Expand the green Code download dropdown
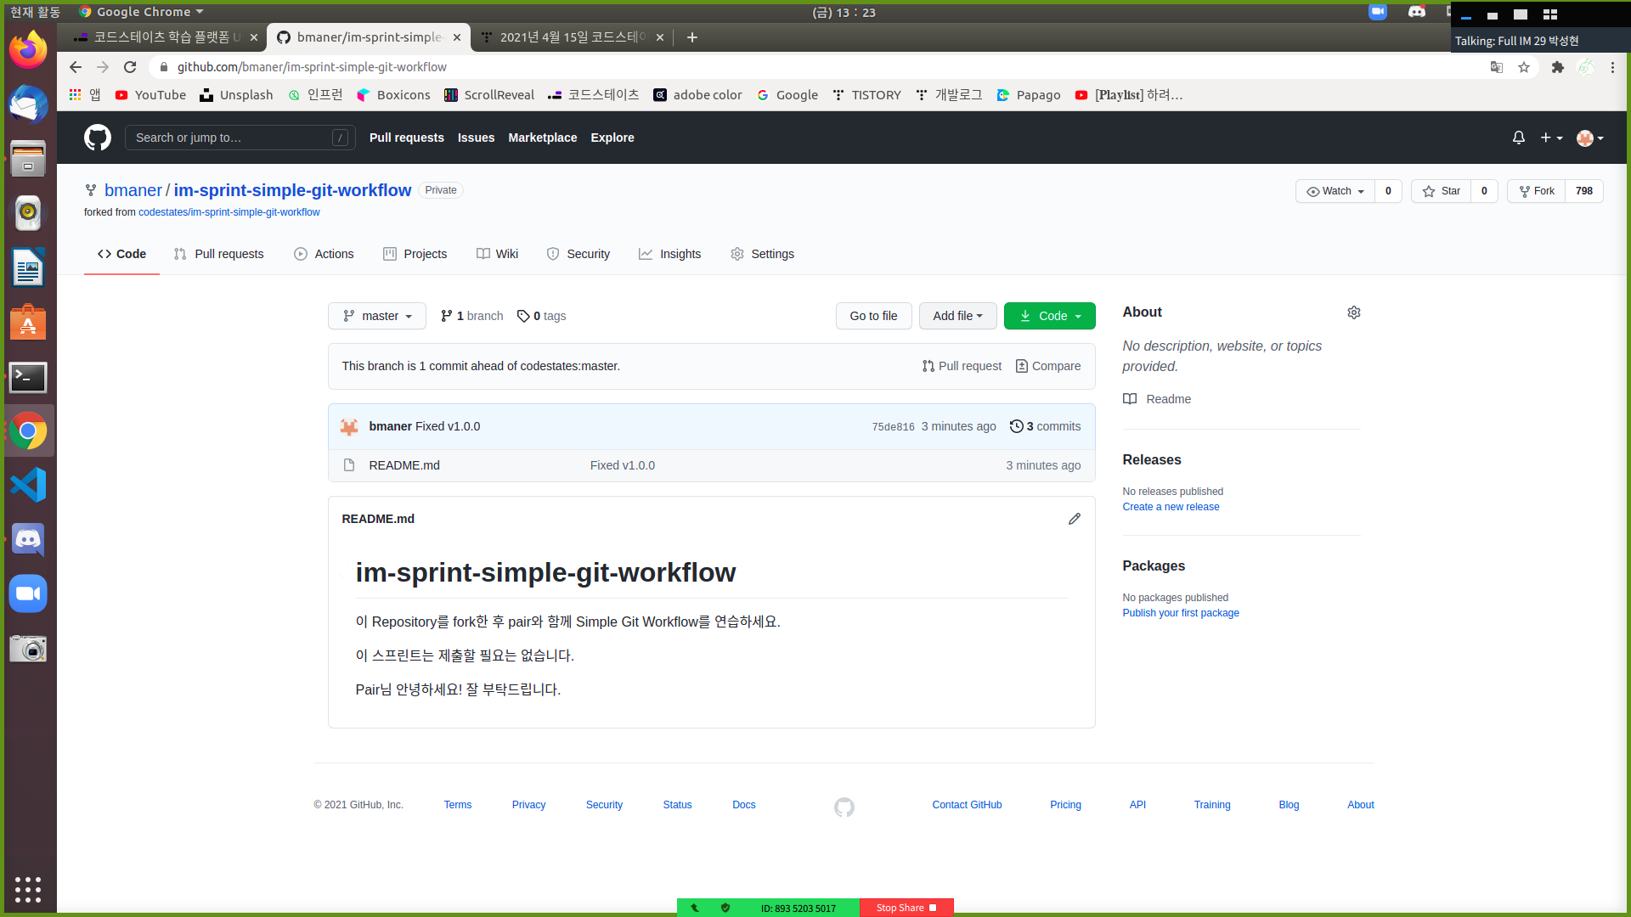The image size is (1631, 917). (1049, 316)
